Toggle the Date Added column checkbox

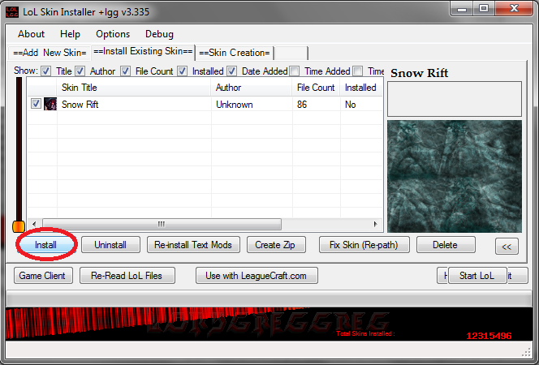pyautogui.click(x=231, y=71)
